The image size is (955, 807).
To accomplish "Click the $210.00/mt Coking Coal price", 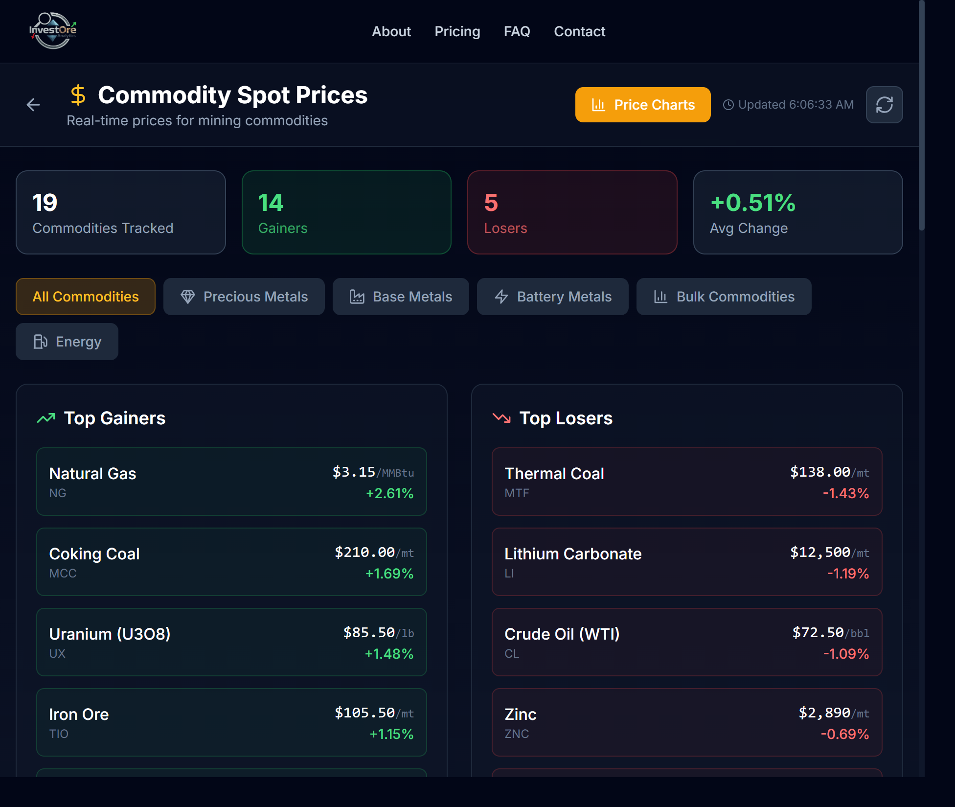I will 374,553.
